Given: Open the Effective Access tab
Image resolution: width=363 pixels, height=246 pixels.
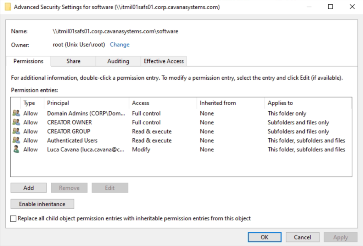Looking at the screenshot, I should [x=164, y=61].
